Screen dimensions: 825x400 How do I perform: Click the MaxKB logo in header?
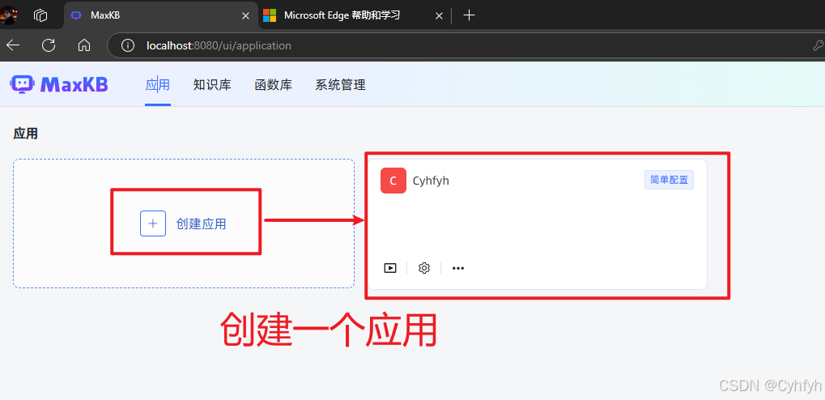59,84
